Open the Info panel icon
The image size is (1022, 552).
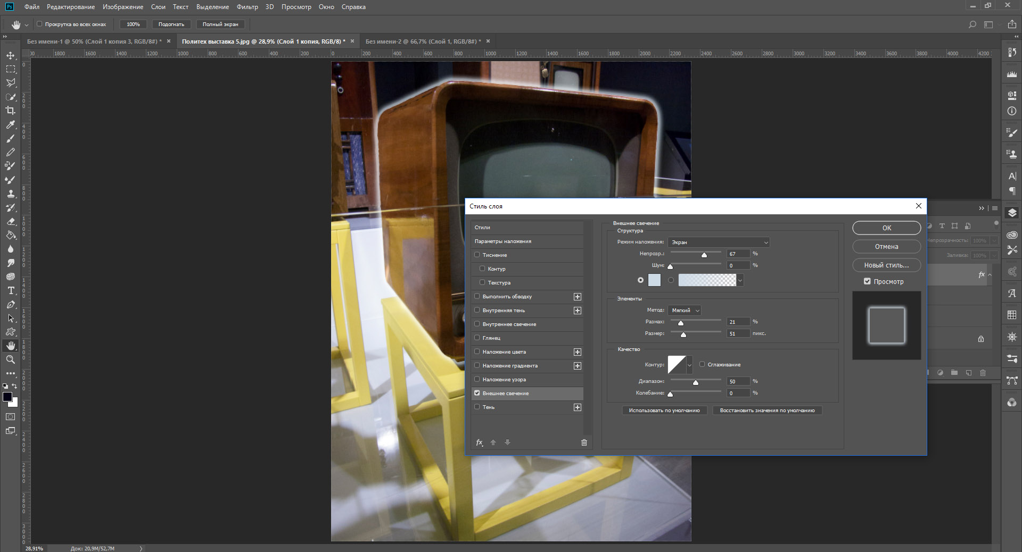pos(1012,111)
